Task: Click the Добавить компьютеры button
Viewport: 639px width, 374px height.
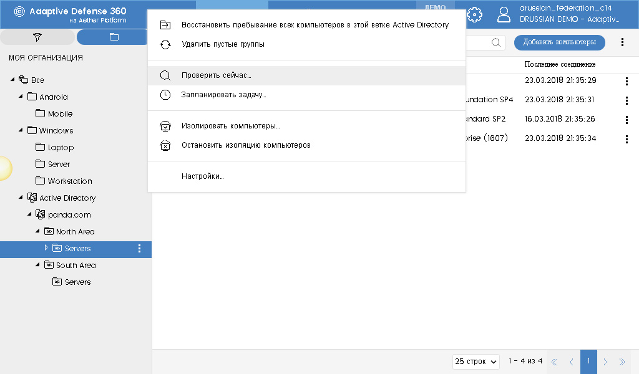Action: coord(559,42)
